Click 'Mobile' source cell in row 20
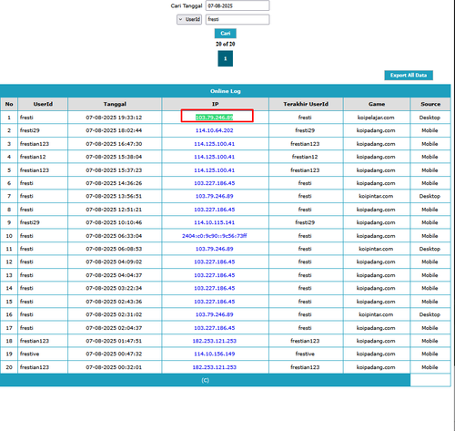 coord(430,367)
